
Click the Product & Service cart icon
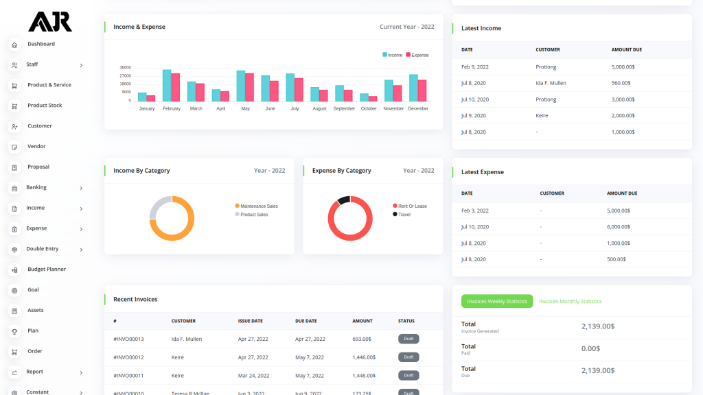14,86
